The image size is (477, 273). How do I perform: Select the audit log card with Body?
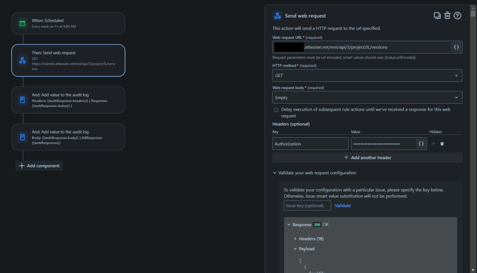[68, 137]
